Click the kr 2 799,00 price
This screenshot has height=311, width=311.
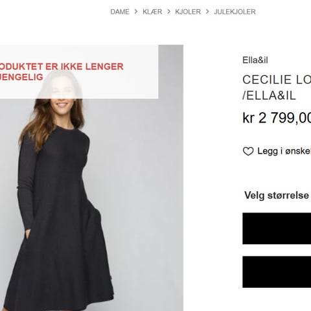277,118
